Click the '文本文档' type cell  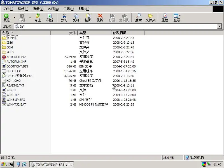point(86,85)
